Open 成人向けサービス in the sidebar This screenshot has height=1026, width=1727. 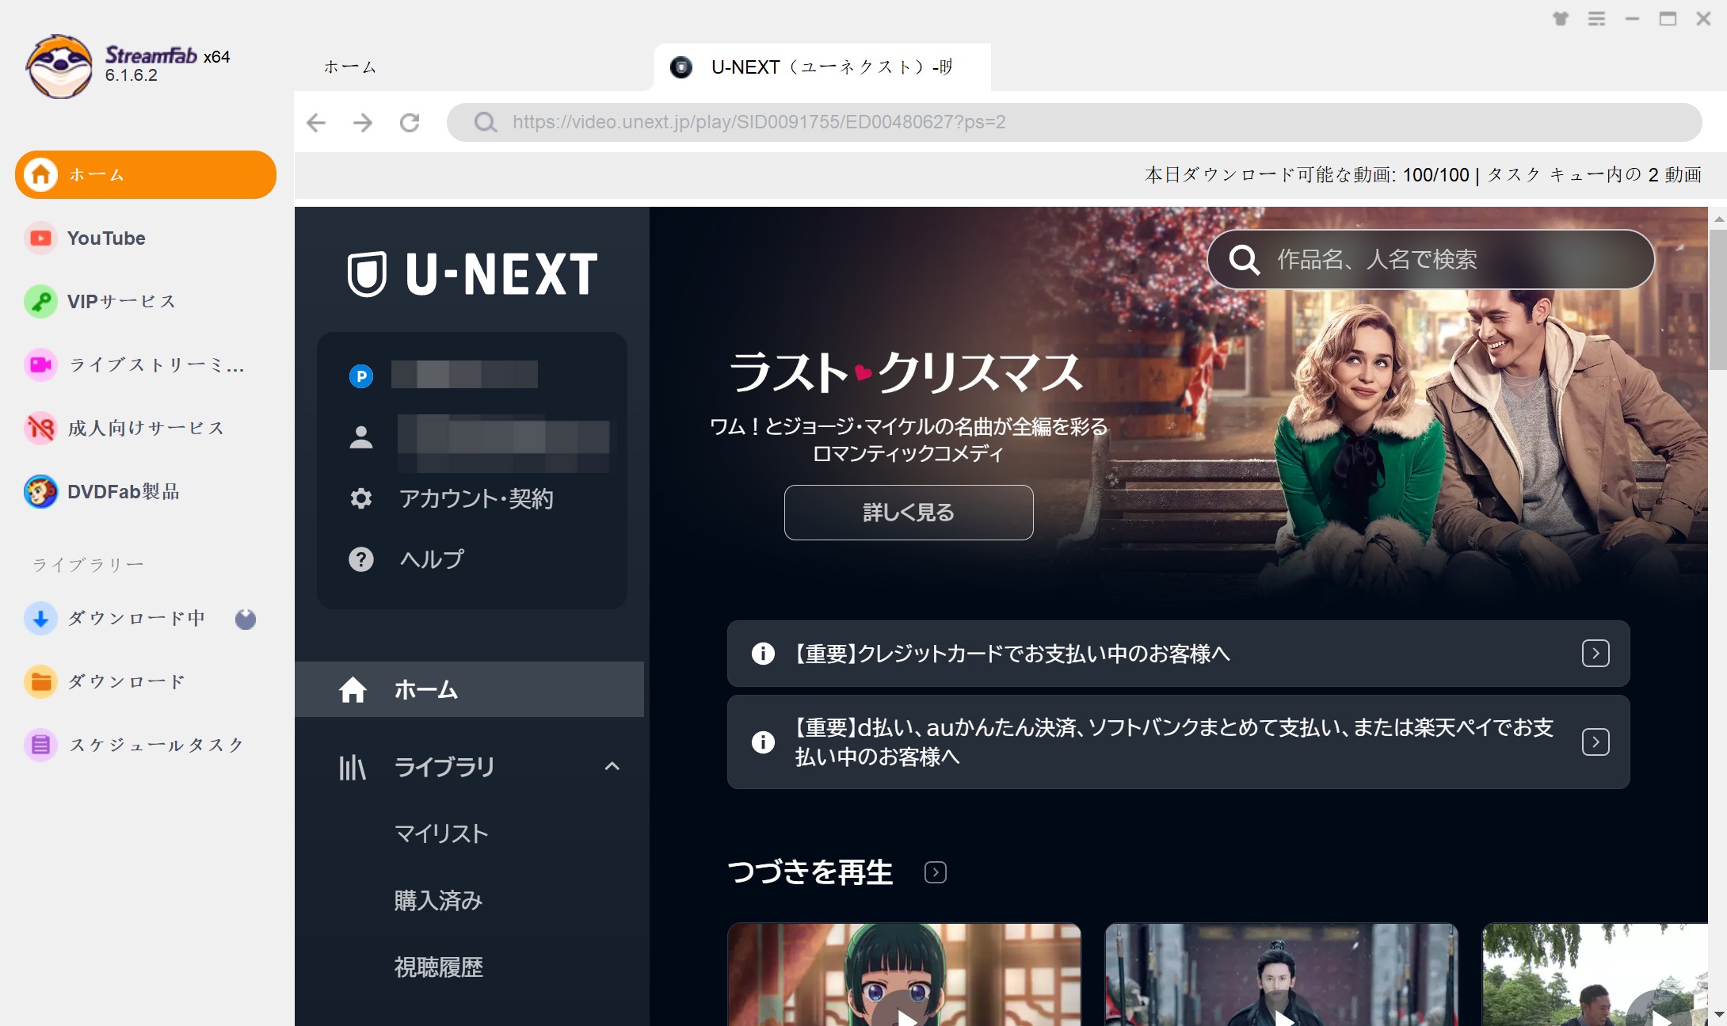pyautogui.click(x=124, y=429)
